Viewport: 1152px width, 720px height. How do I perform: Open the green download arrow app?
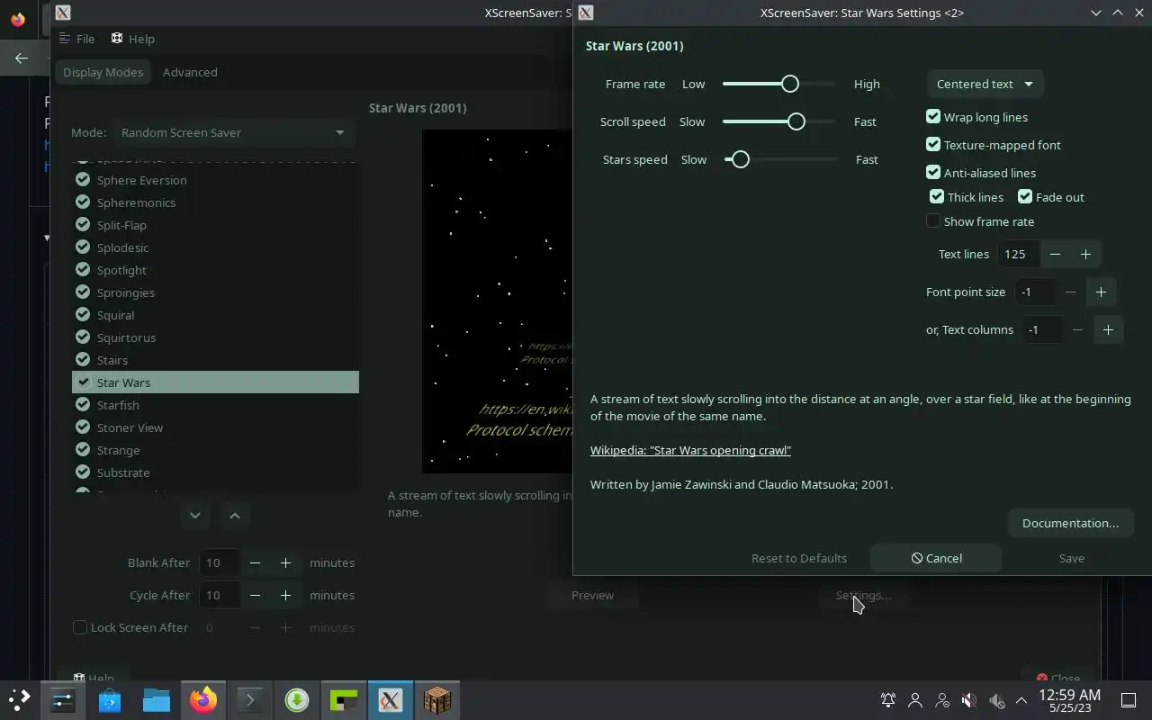click(297, 699)
